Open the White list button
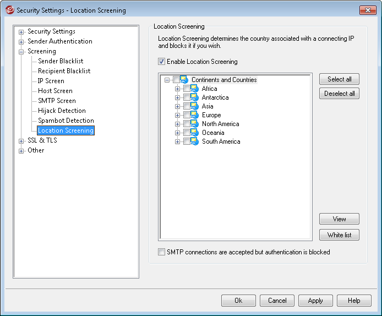 tap(339, 235)
